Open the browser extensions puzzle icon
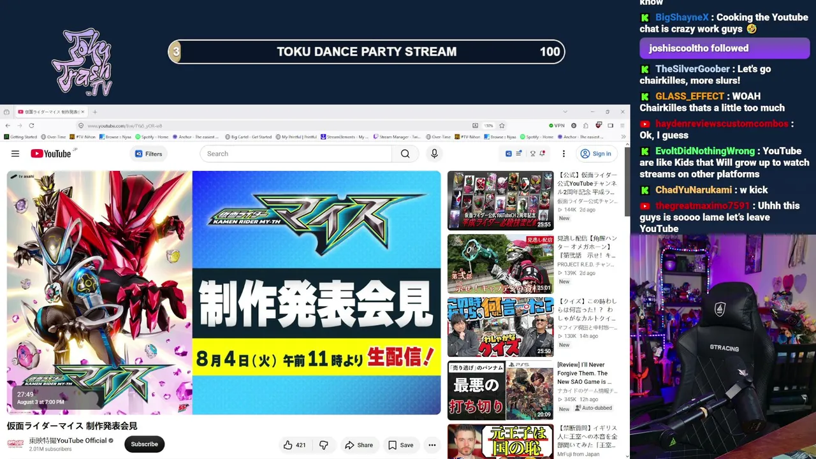 pyautogui.click(x=586, y=126)
